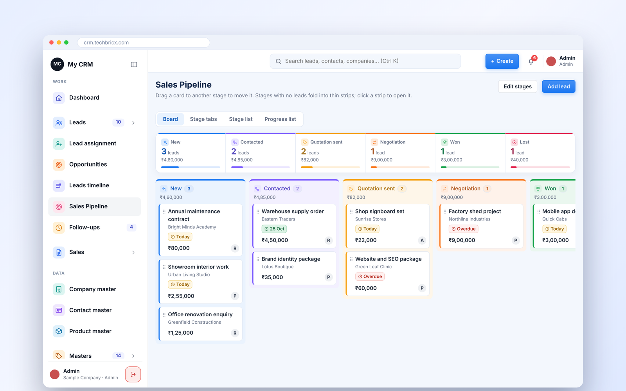Image resolution: width=626 pixels, height=391 pixels.
Task: Click the Admin avatar in header
Action: pos(551,61)
